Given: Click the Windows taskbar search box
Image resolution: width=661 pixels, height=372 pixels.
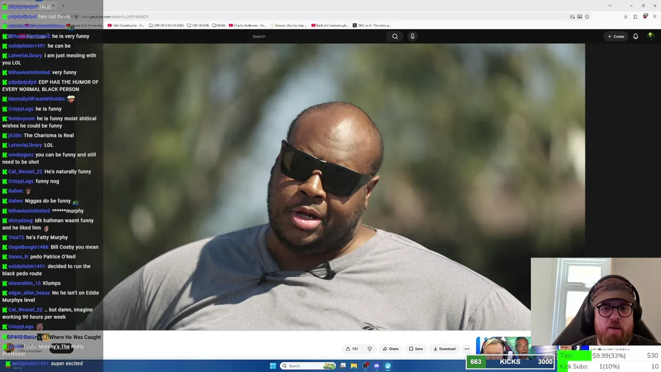Looking at the screenshot, I should [309, 366].
